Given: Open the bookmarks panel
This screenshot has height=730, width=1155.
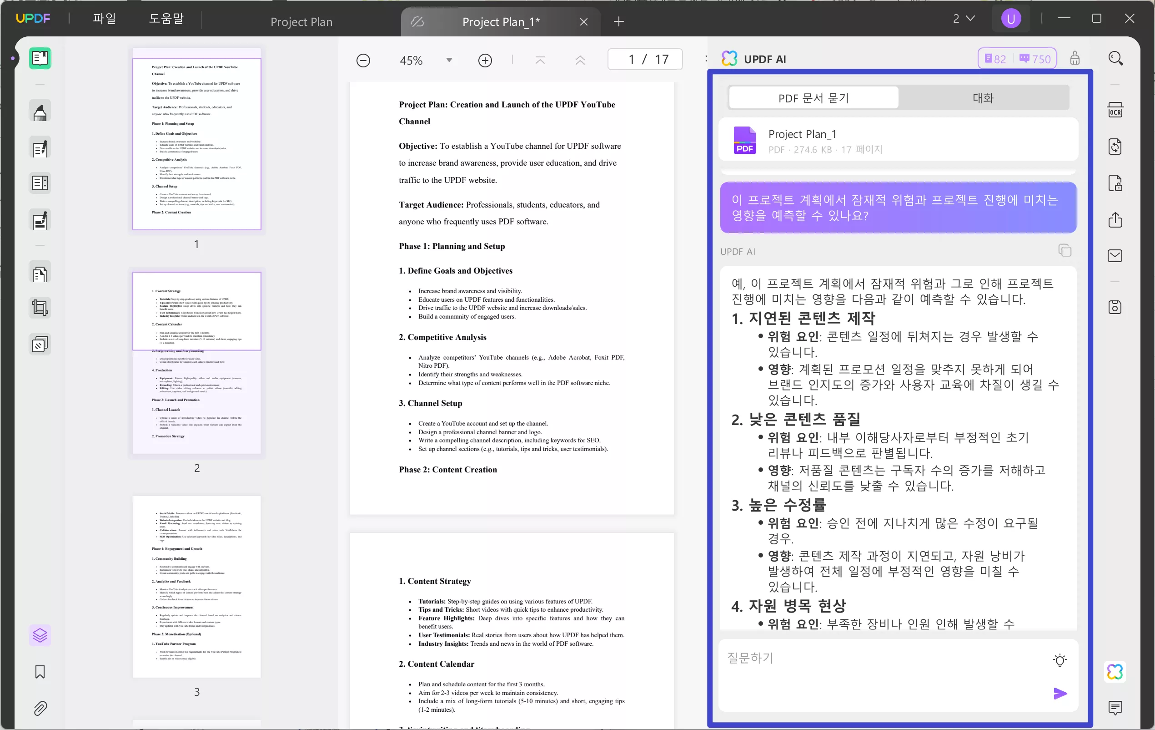Looking at the screenshot, I should pyautogui.click(x=40, y=672).
